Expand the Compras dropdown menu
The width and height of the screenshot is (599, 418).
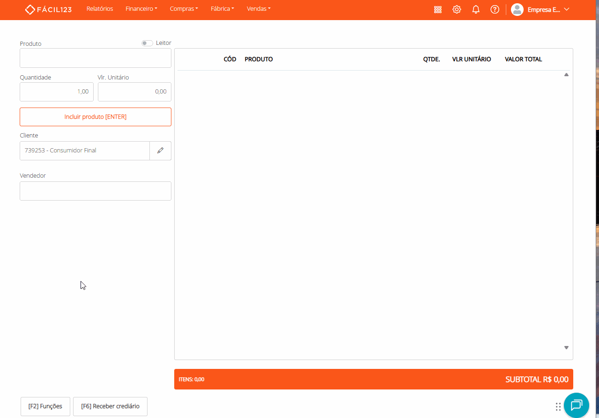184,9
